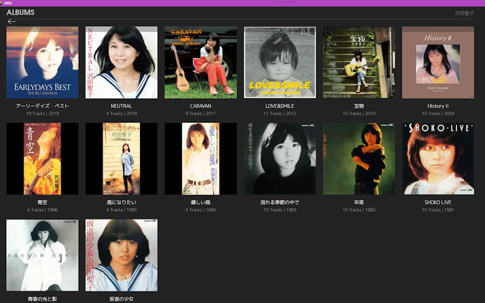Open the NEUTRAL album cover

click(121, 62)
